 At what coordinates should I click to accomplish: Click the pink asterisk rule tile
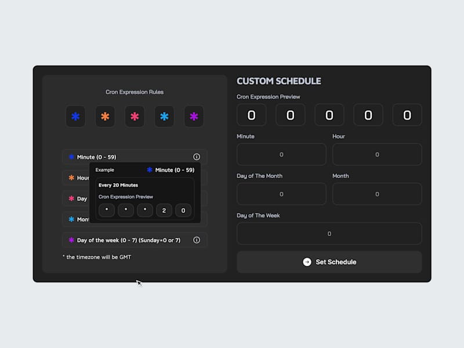coord(135,117)
